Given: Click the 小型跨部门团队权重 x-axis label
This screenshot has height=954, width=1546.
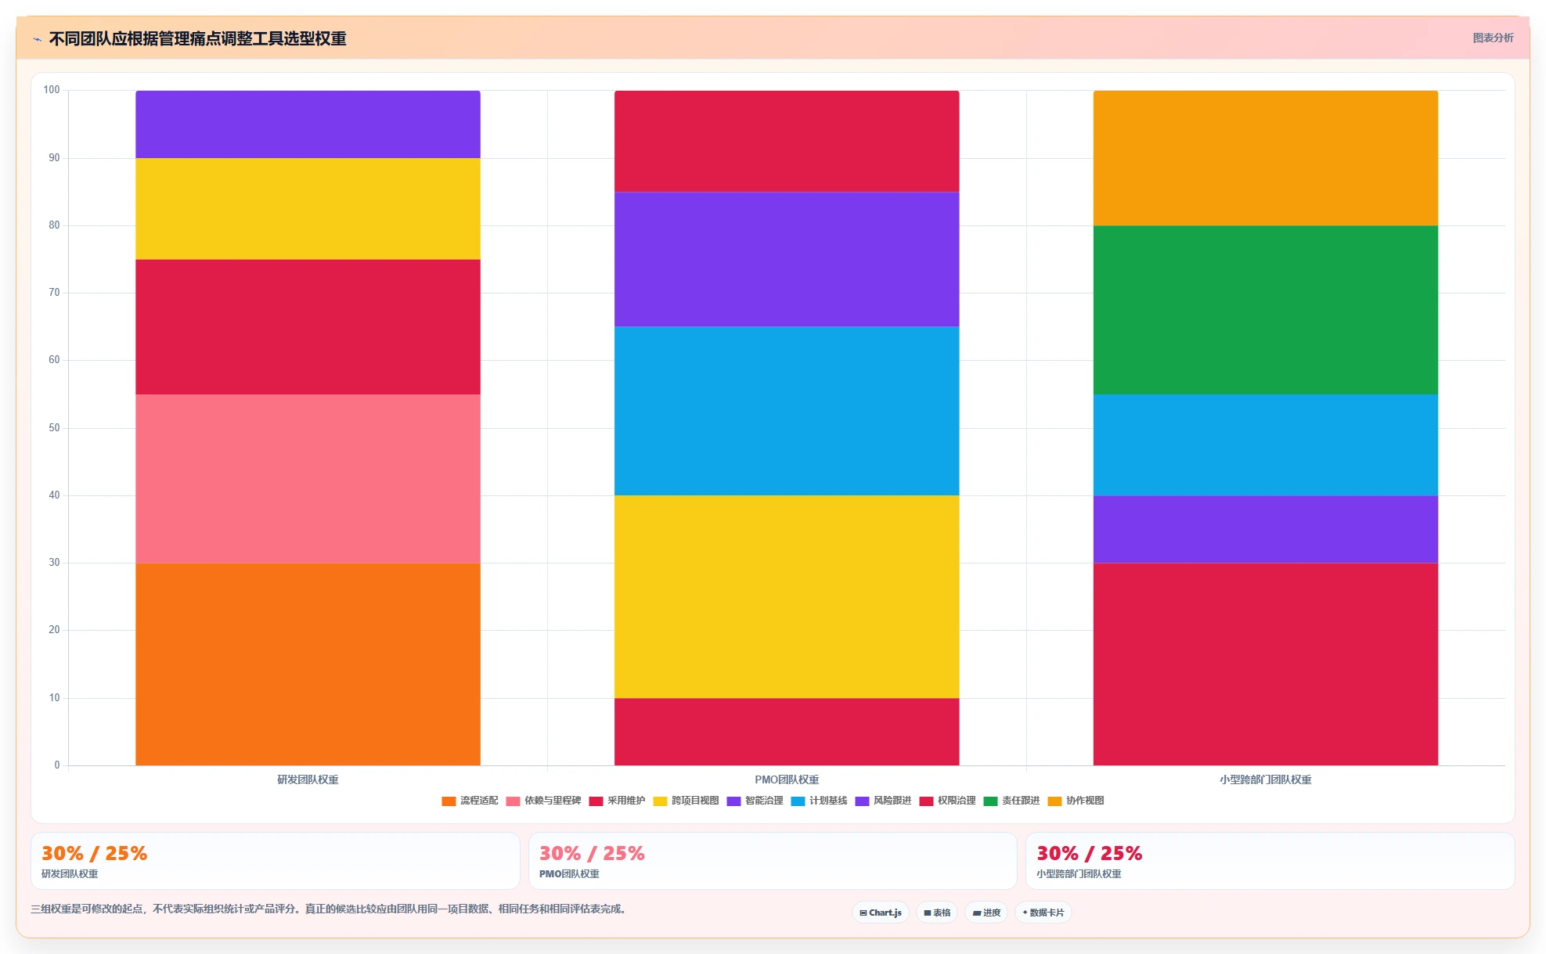Looking at the screenshot, I should pyautogui.click(x=1266, y=779).
